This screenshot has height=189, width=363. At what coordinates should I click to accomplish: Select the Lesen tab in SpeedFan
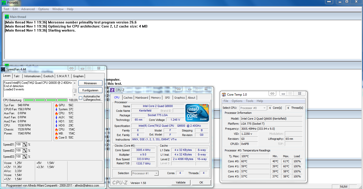click(7, 76)
